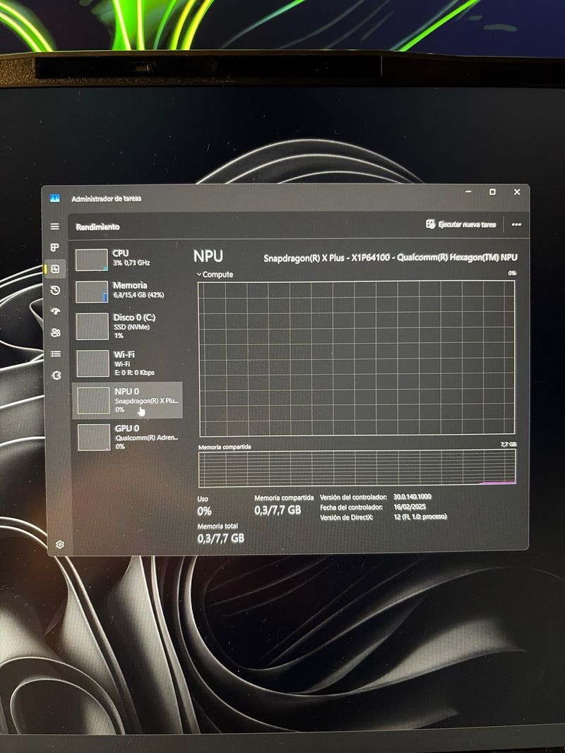This screenshot has width=565, height=753.
Task: Select the GPU 0 entry
Action: point(127,437)
